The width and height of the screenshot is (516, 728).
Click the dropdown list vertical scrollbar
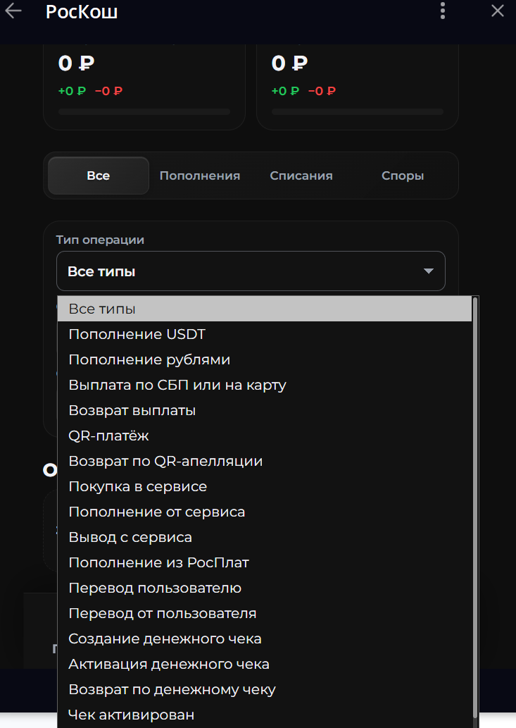pyautogui.click(x=474, y=508)
